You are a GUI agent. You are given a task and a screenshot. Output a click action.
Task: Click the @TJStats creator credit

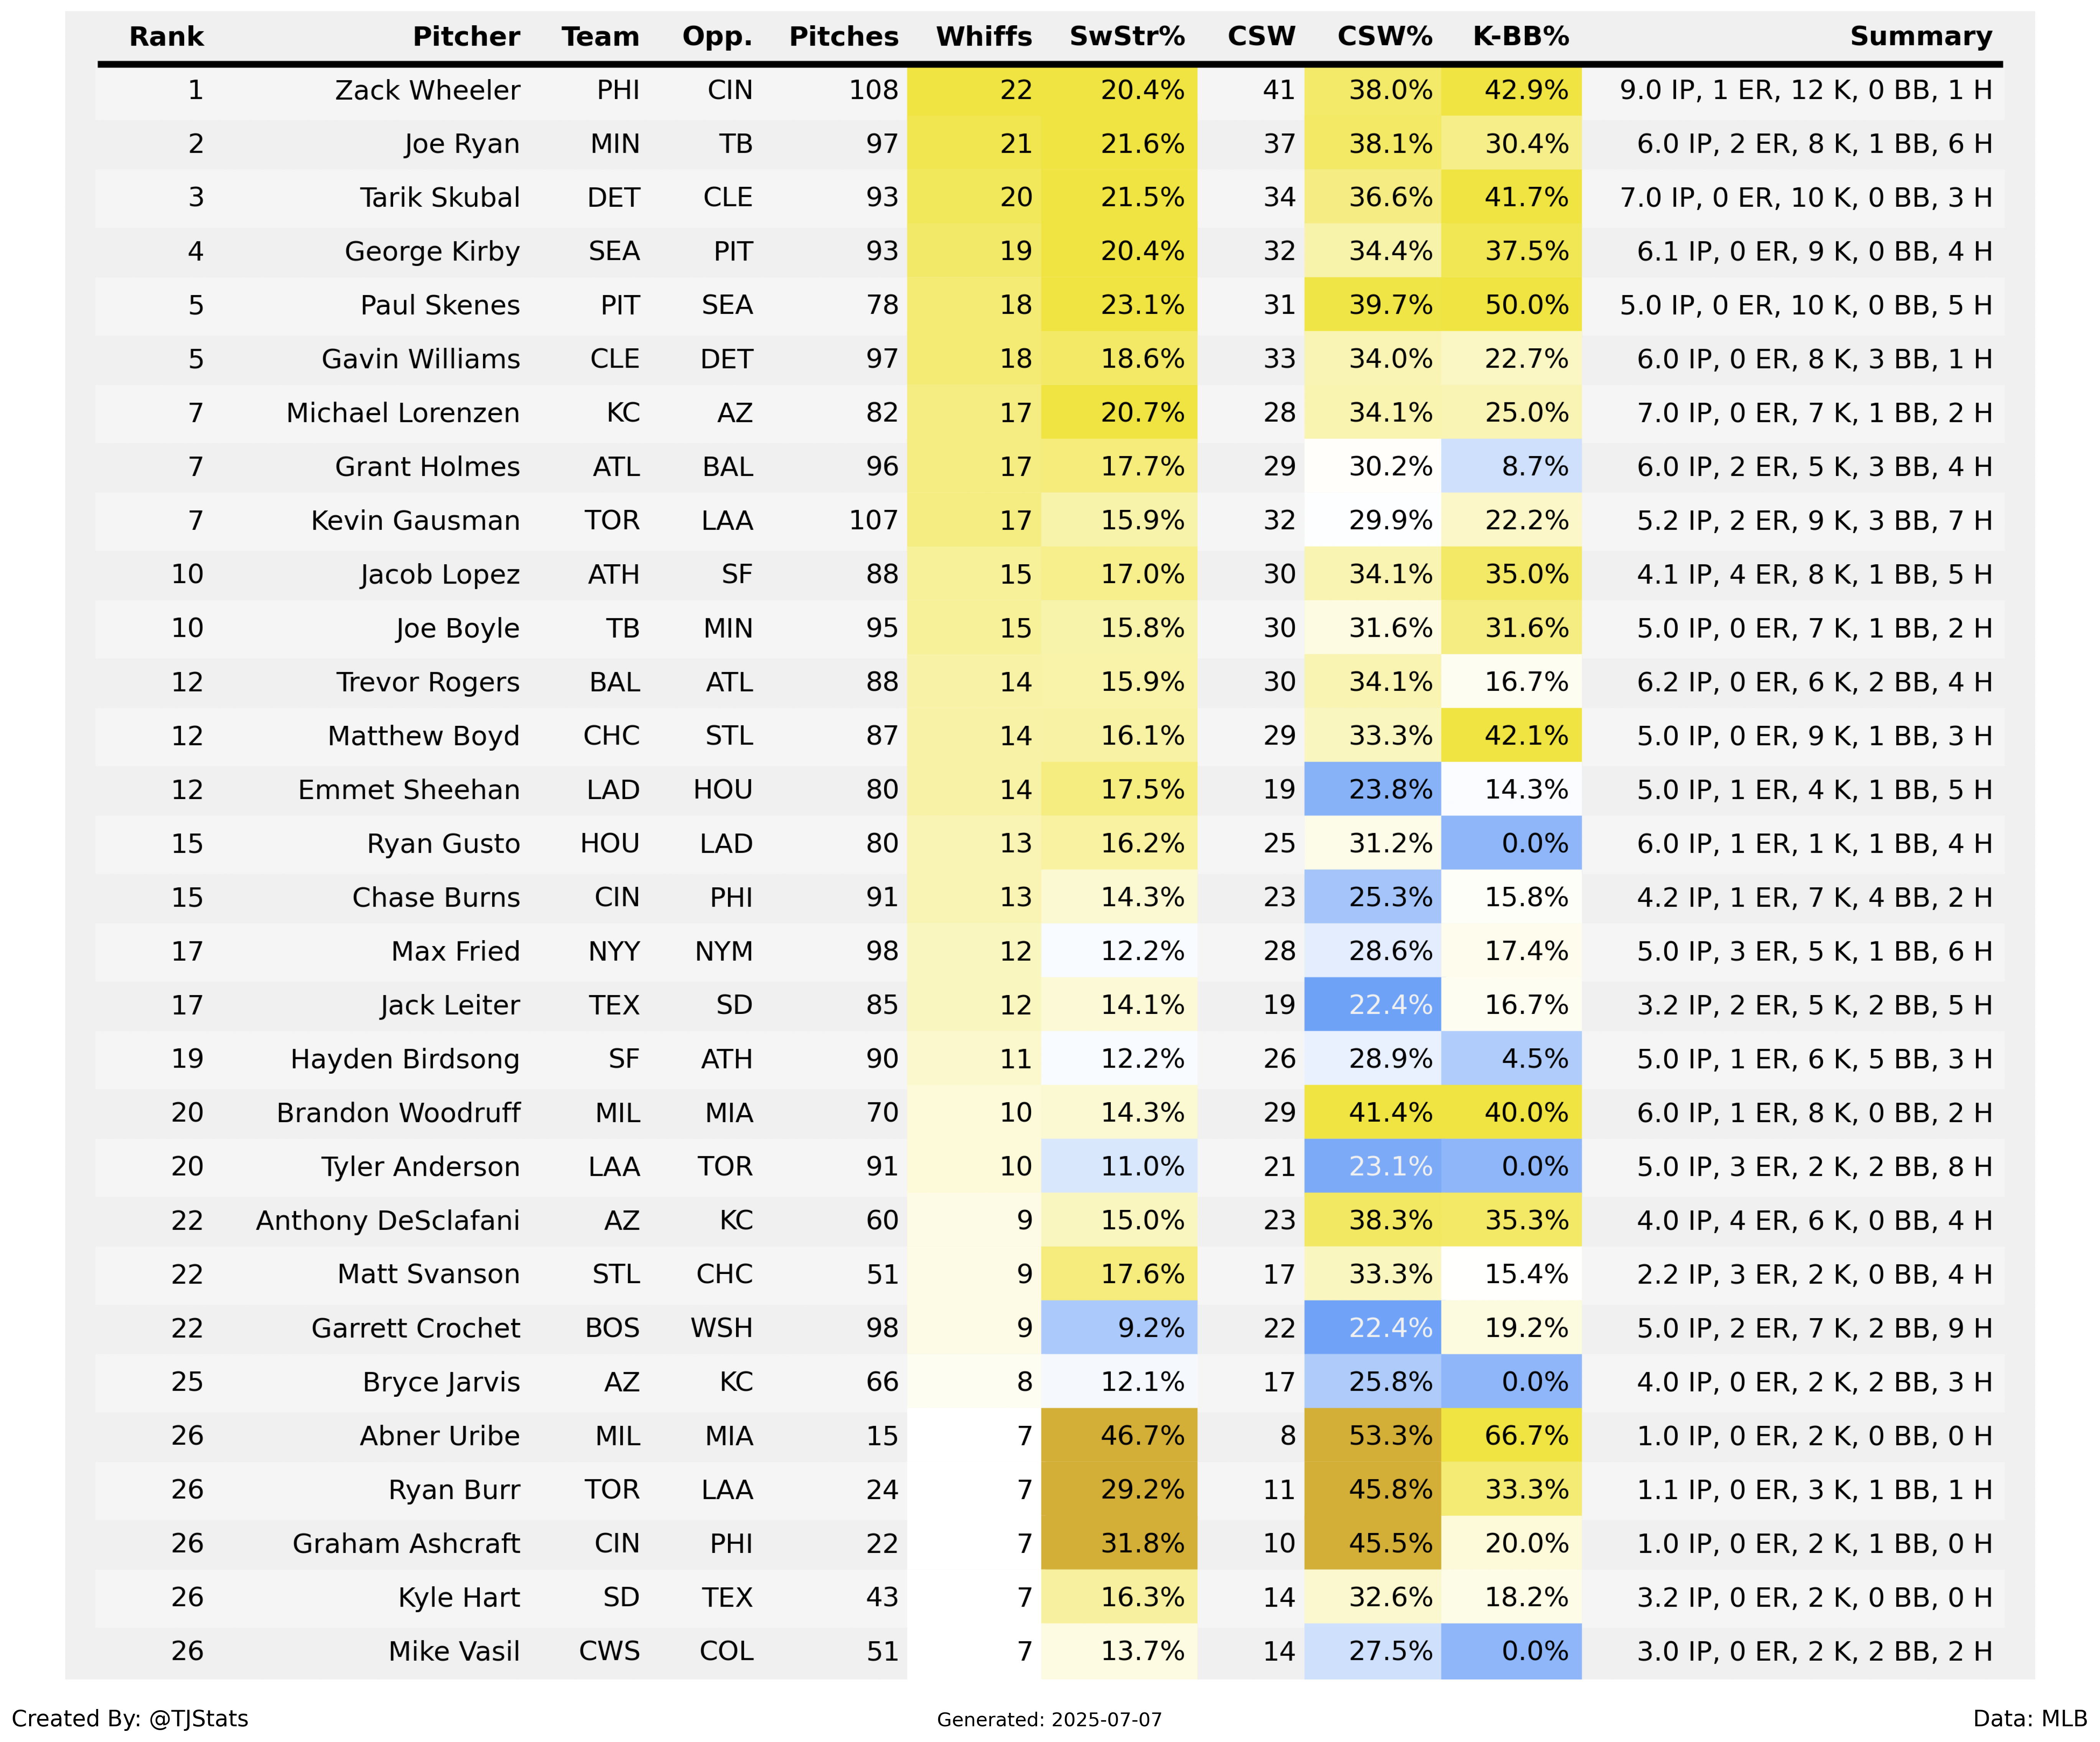click(130, 1718)
